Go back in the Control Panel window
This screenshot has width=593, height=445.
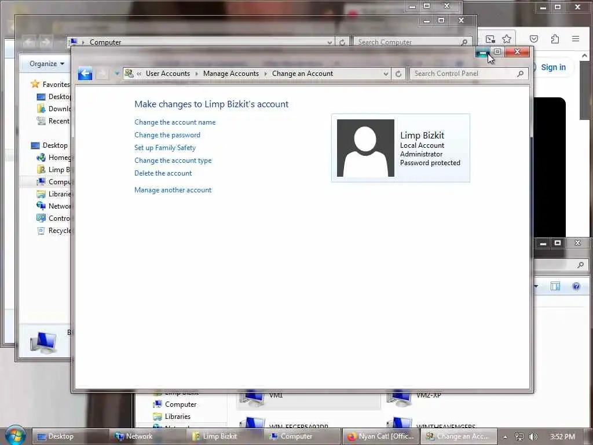pos(85,74)
